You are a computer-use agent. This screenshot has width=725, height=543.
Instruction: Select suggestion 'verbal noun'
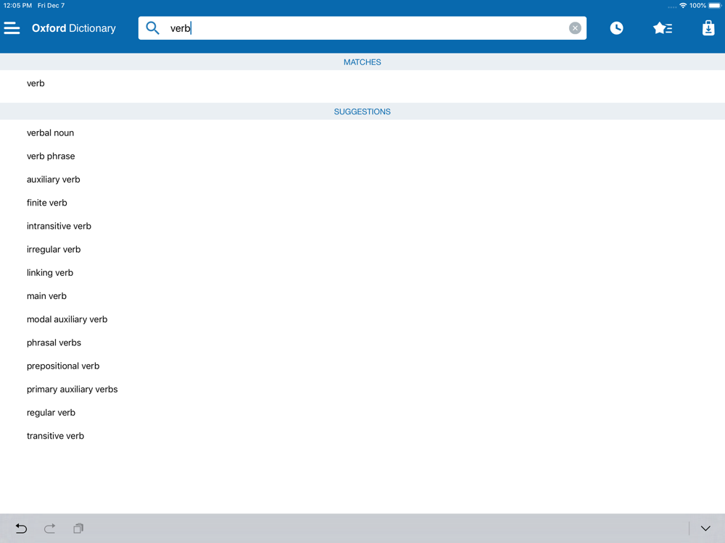coord(362,133)
